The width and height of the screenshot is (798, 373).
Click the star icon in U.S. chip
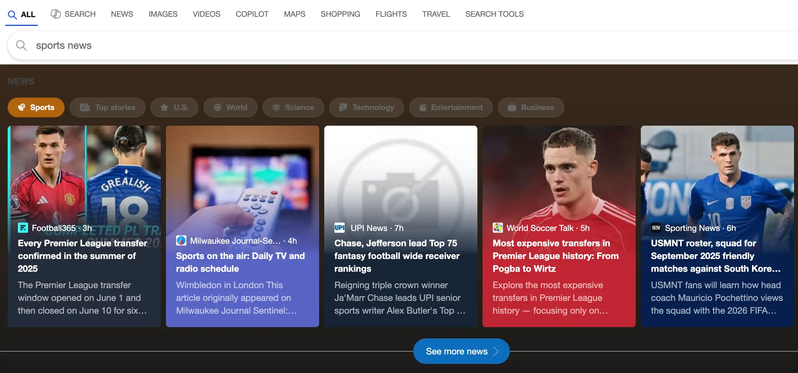point(164,107)
